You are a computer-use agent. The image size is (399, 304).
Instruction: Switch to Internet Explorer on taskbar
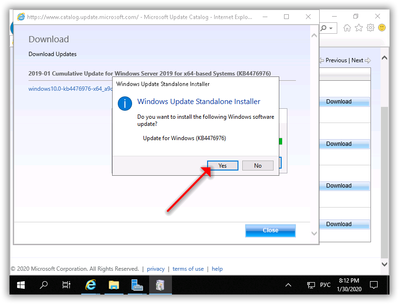(x=91, y=285)
